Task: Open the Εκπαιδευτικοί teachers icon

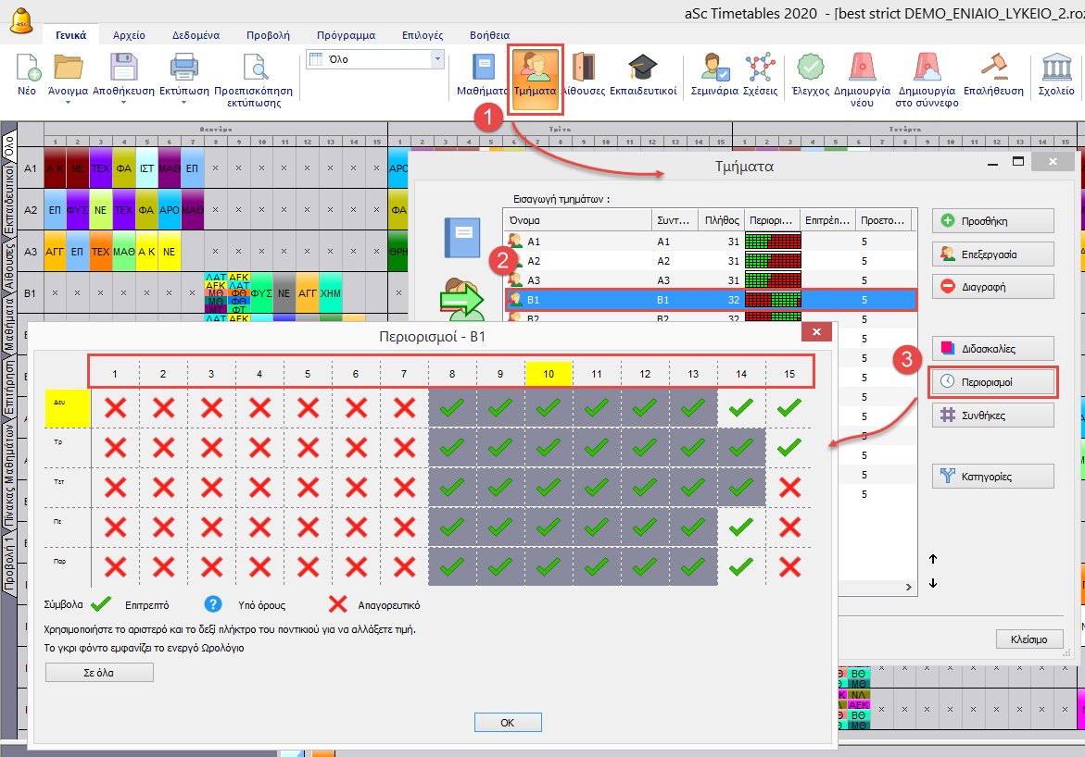Action: click(642, 69)
